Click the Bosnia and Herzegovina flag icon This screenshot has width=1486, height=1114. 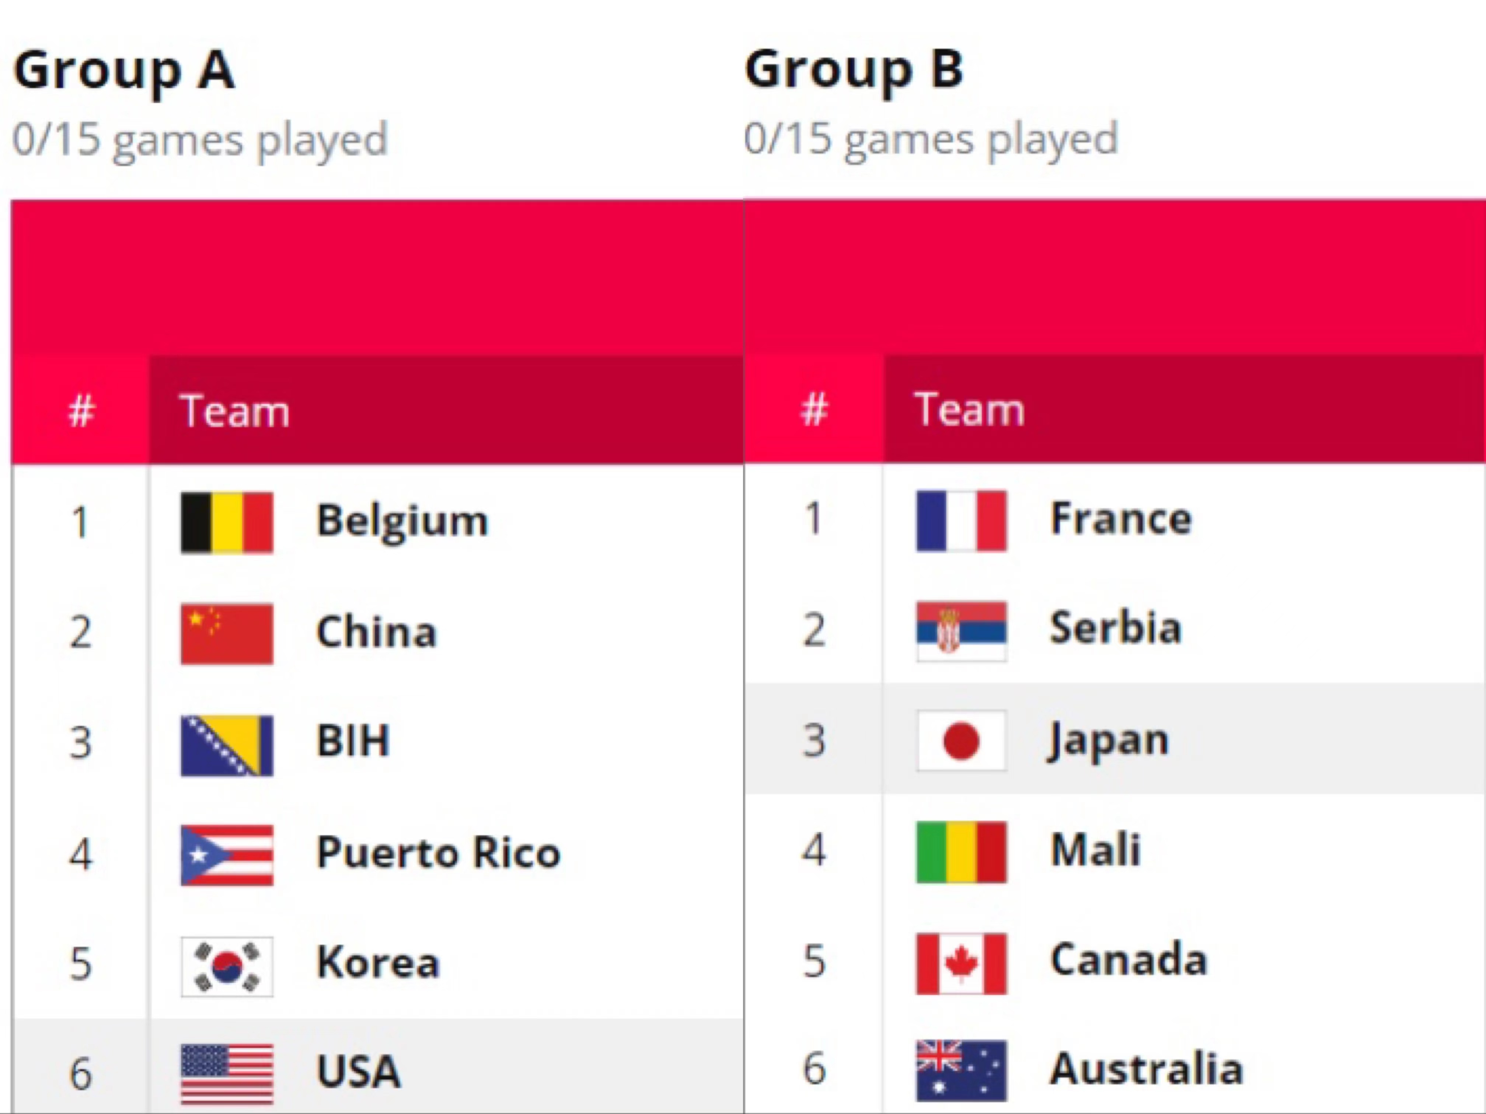227,745
